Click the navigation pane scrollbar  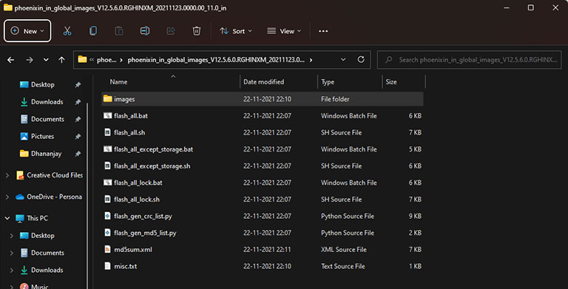click(87, 196)
